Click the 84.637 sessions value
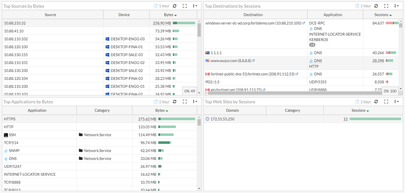 tap(378, 23)
